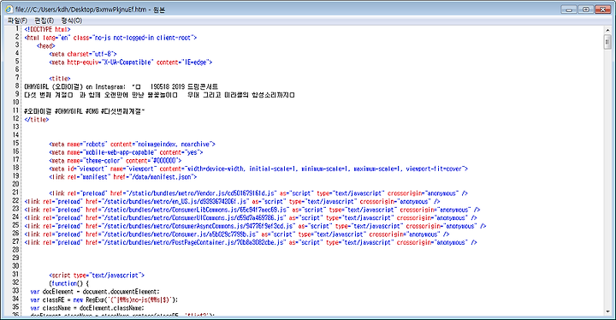Click the script type="text/javascript" tag
This screenshot has width=616, height=320.
point(97,276)
